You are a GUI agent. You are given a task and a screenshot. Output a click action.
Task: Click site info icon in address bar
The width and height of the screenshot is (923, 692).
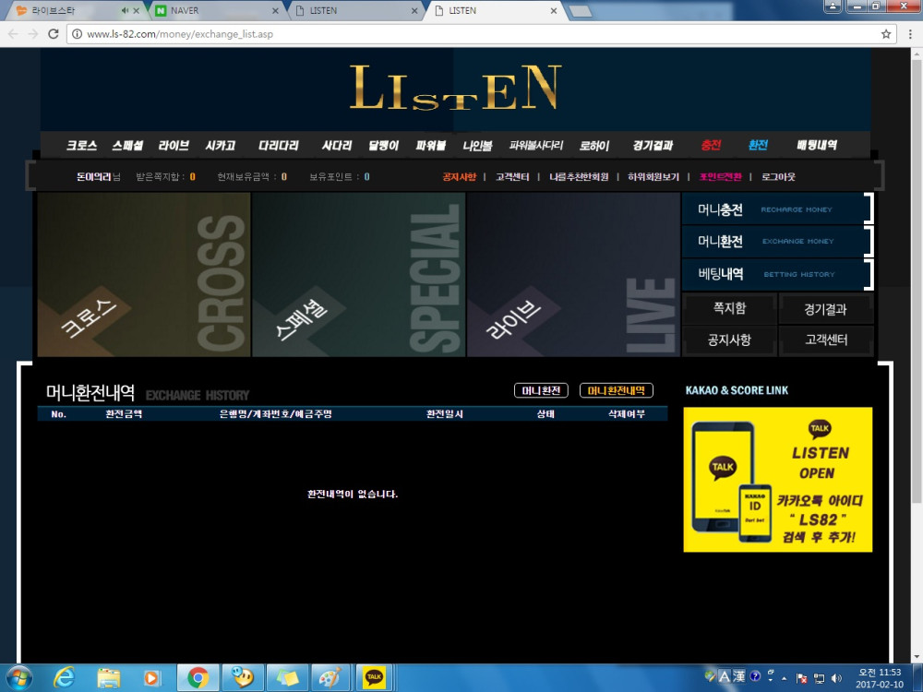click(78, 34)
